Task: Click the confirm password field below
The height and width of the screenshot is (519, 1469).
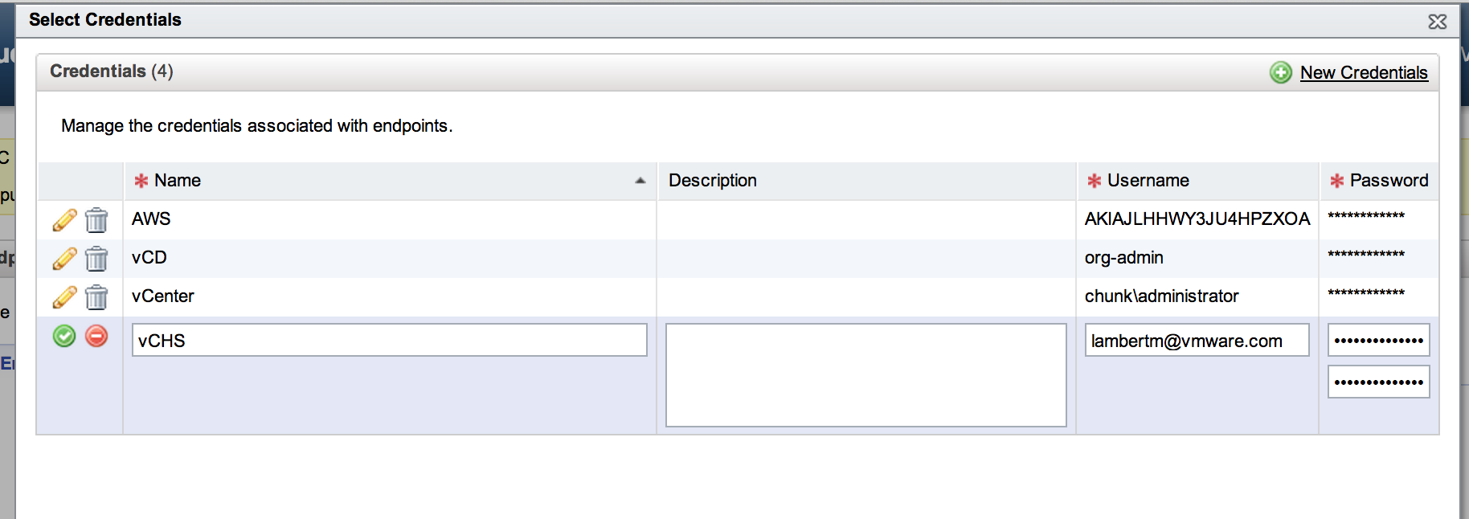Action: click(1378, 382)
